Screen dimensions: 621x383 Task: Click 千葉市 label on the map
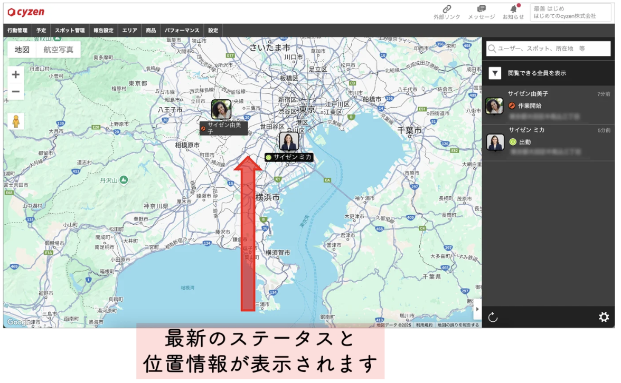tap(410, 130)
